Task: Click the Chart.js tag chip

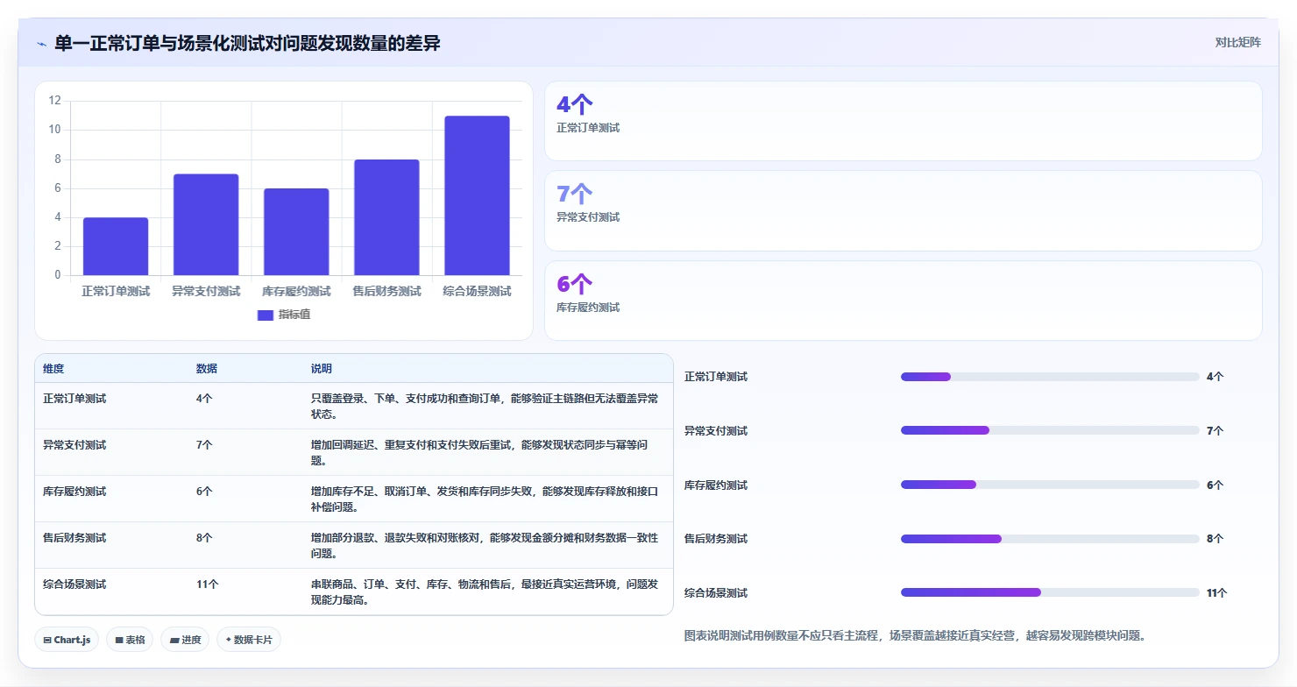Action: 67,640
